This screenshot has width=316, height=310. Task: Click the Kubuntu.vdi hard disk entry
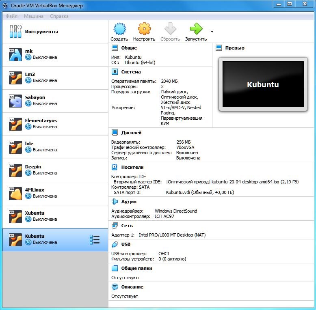pyautogui.click(x=200, y=192)
